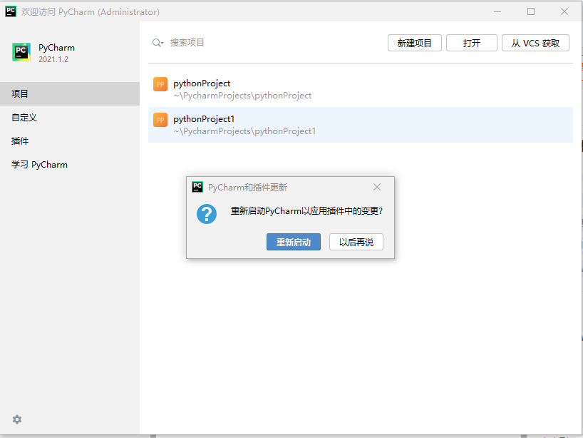
Task: Click the blue question mark dialog icon
Action: pos(207,214)
